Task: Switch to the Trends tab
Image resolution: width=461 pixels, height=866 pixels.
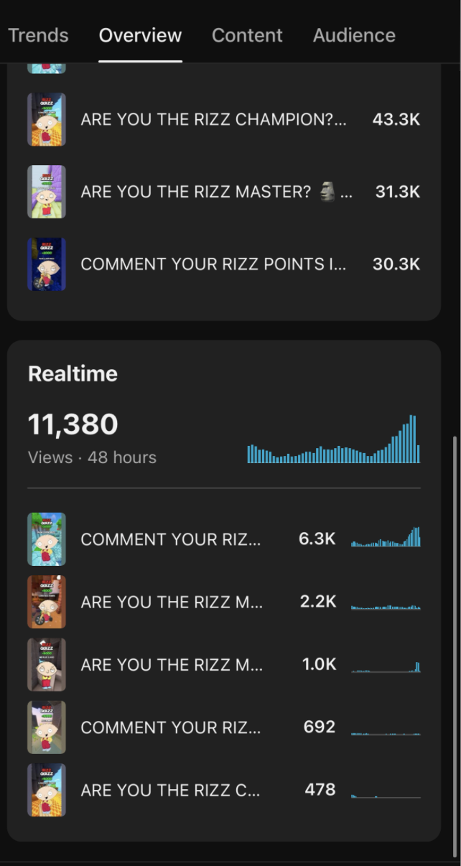Action: 38,35
